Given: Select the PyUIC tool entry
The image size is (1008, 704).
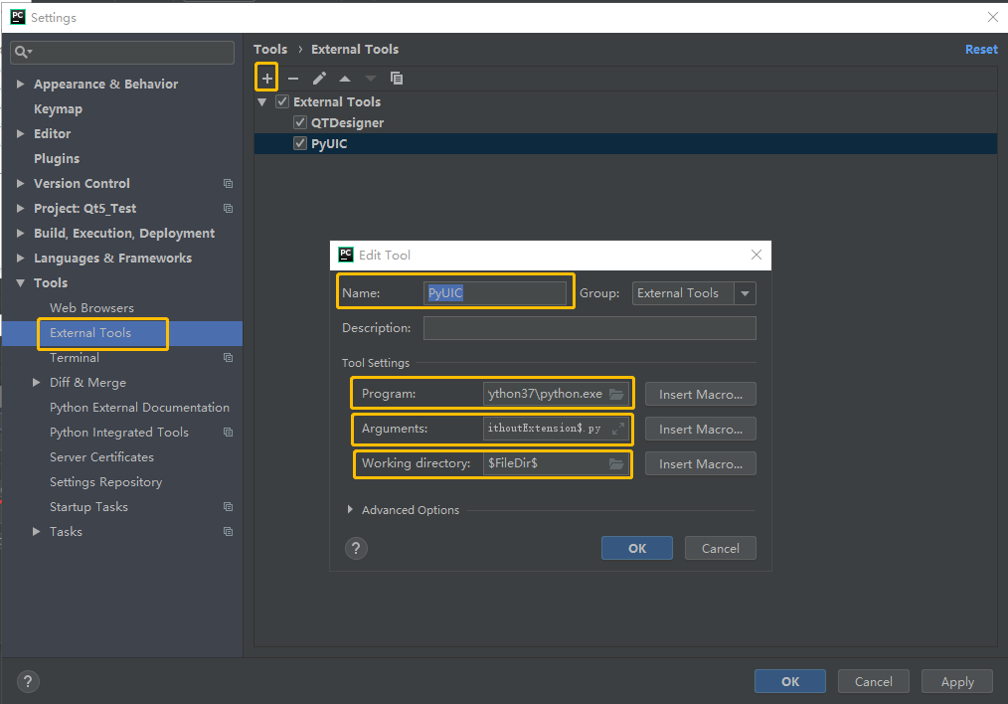Looking at the screenshot, I should click(329, 143).
